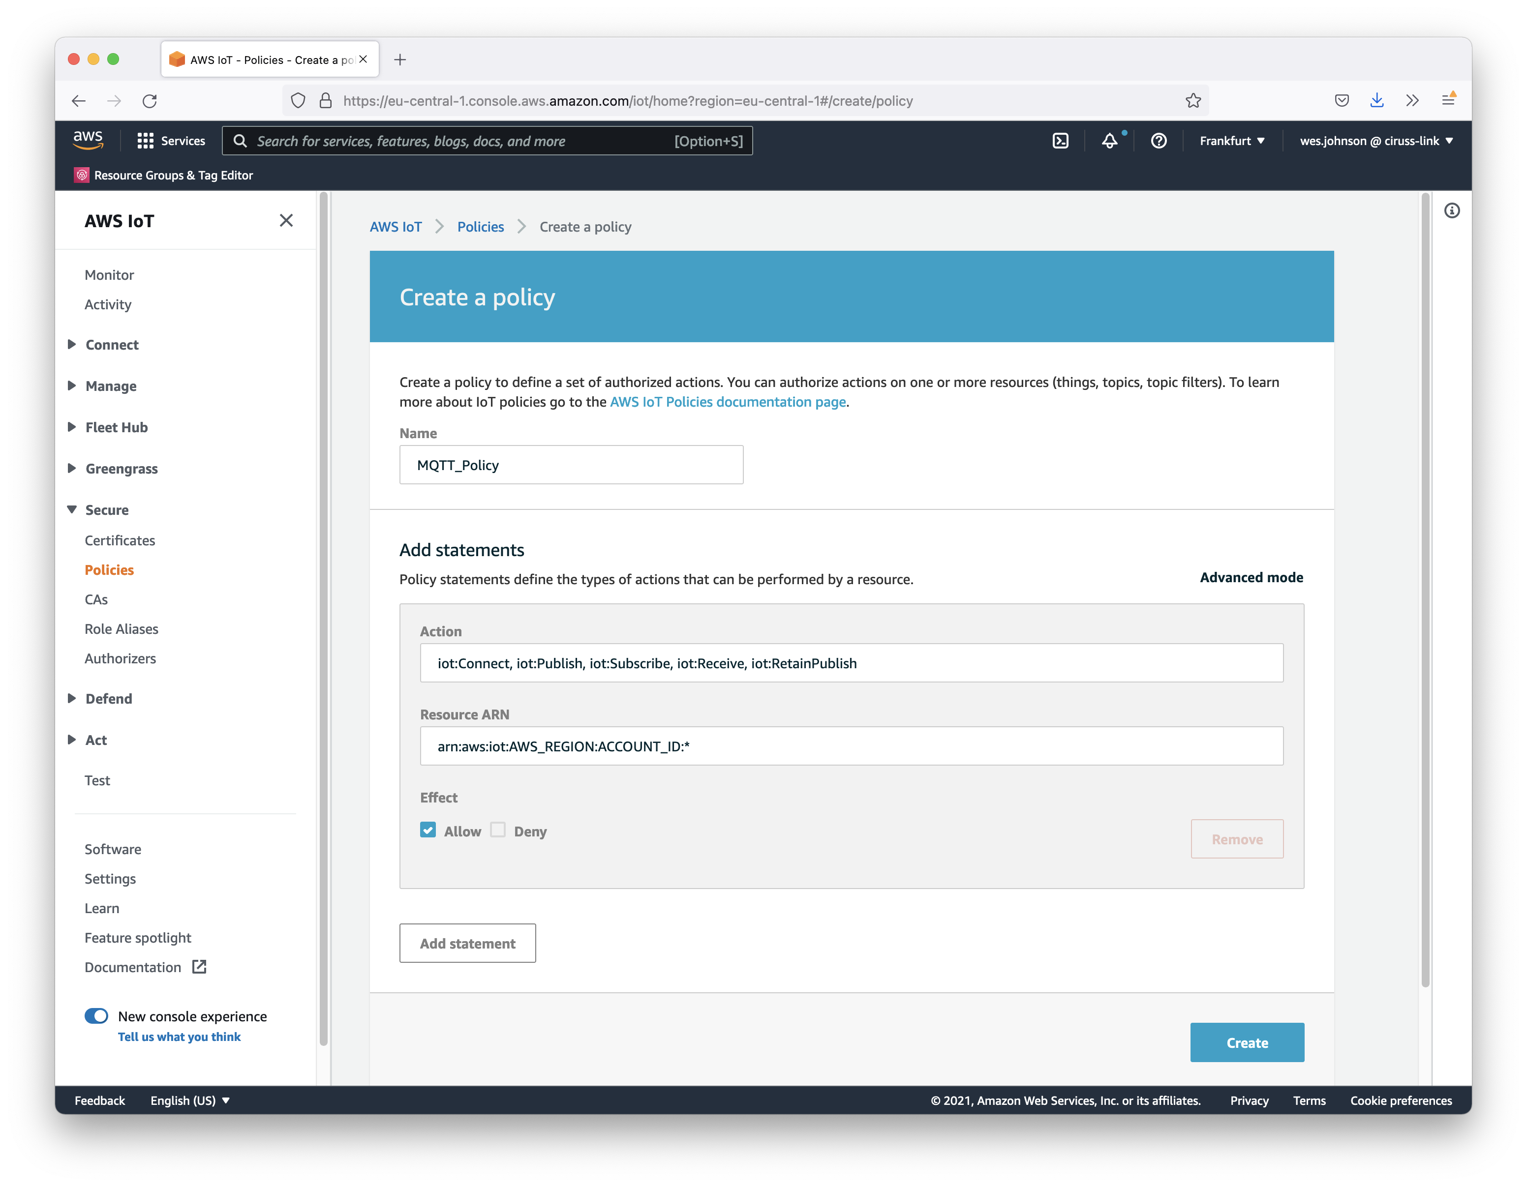
Task: Click the Create button
Action: tap(1247, 1042)
